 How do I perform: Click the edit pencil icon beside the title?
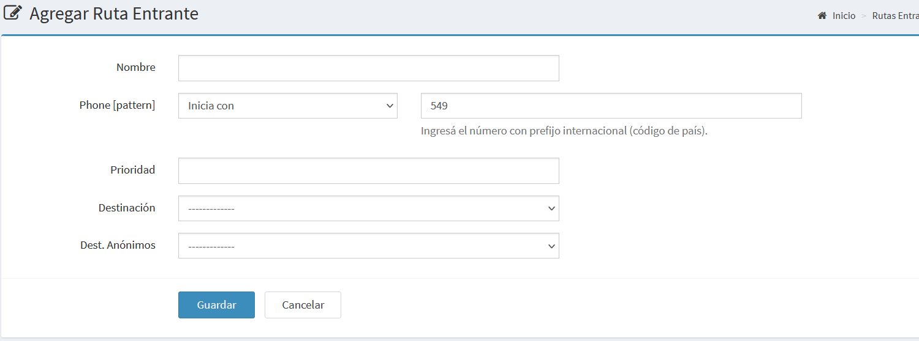13,13
